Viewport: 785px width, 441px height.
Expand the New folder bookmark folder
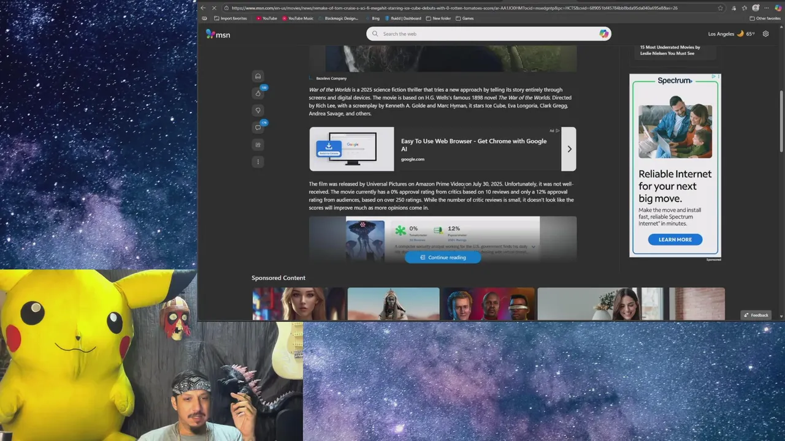438,18
